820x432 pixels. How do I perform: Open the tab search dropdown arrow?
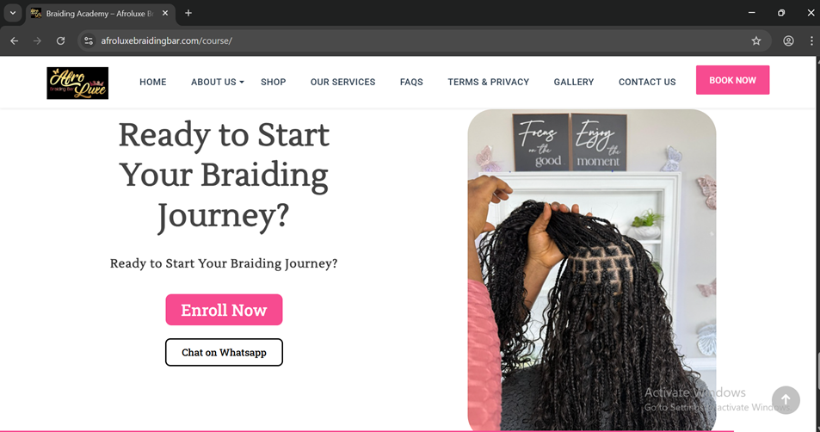click(13, 13)
